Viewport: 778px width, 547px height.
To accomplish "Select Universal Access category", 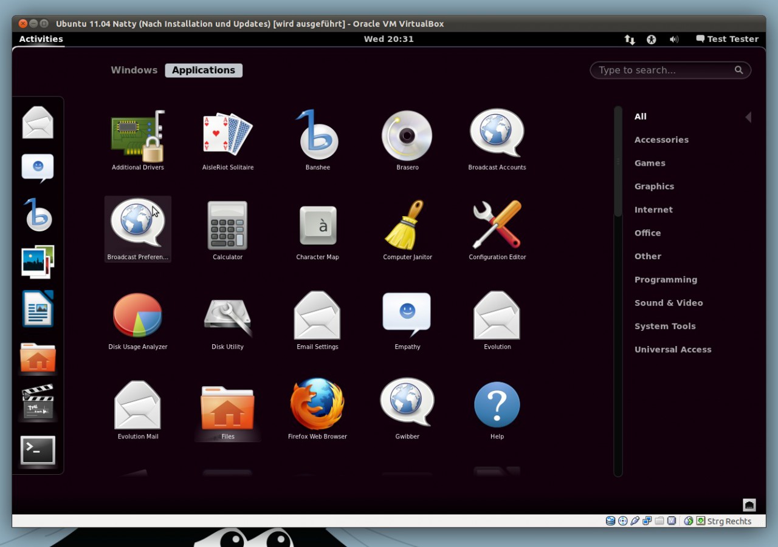I will click(673, 350).
